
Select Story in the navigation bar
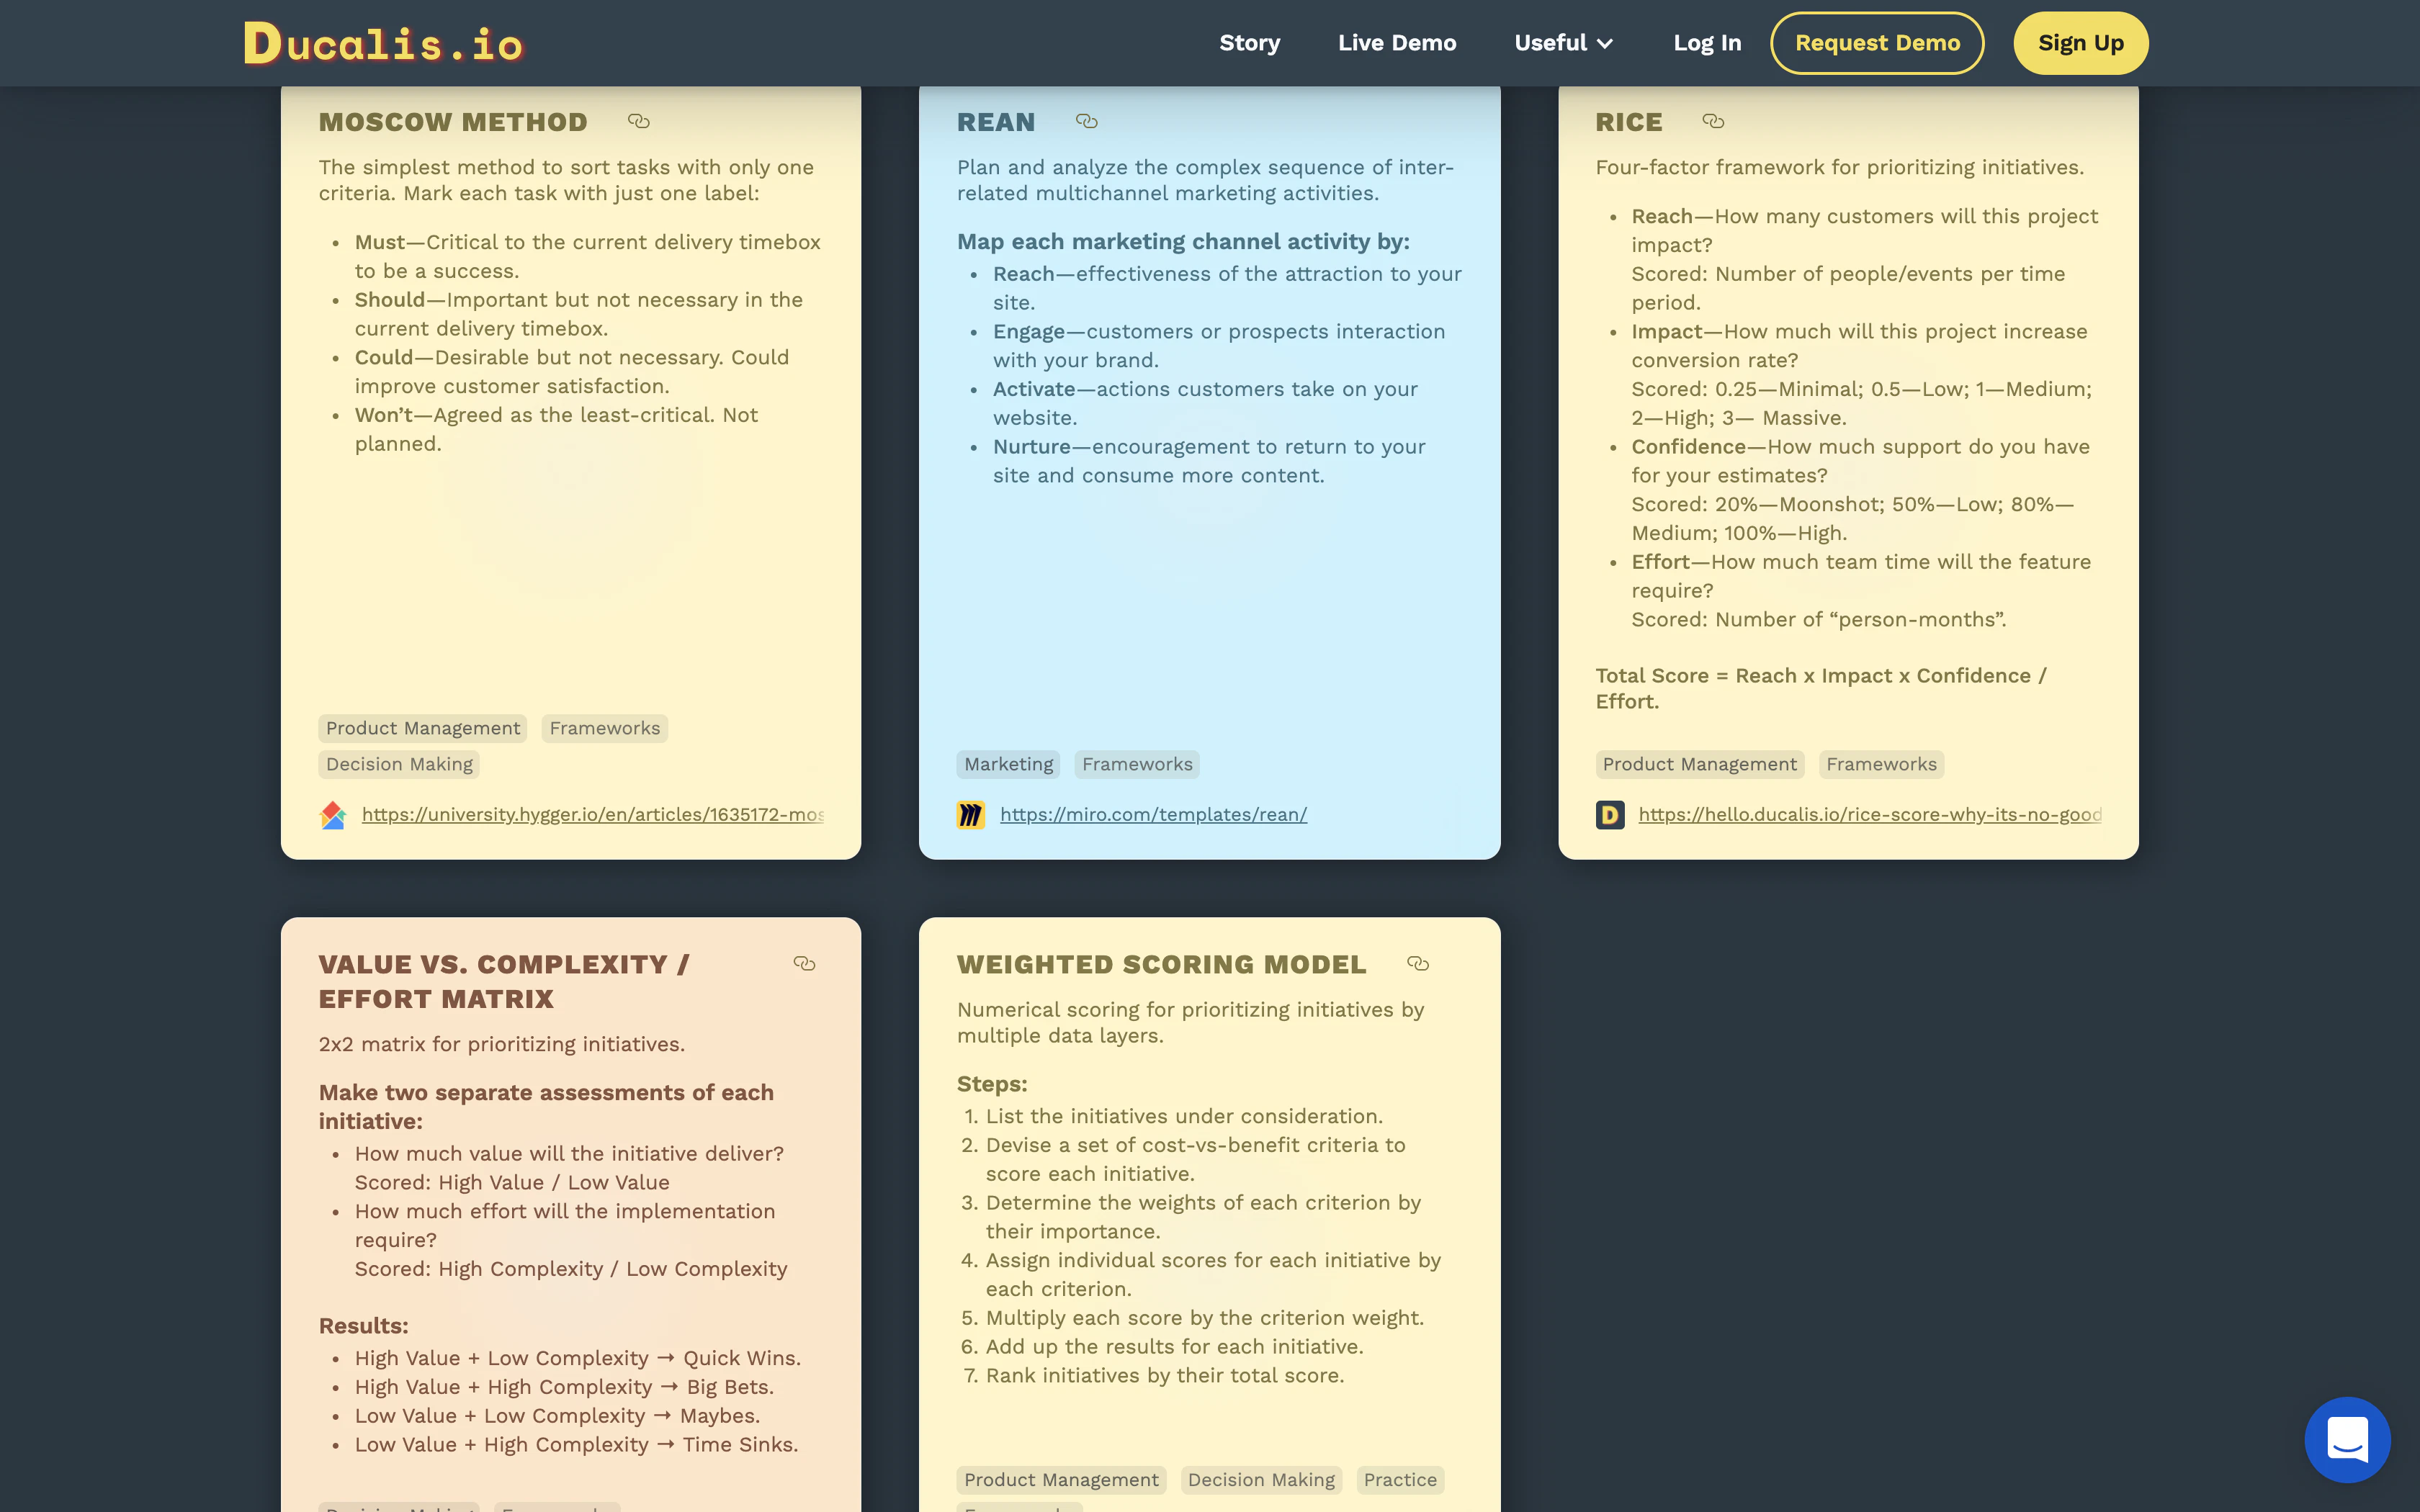(1249, 43)
